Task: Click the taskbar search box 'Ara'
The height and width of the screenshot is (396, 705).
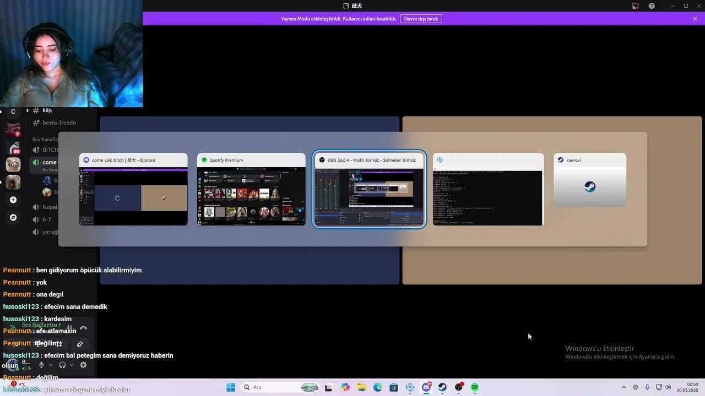Action: coord(281,387)
